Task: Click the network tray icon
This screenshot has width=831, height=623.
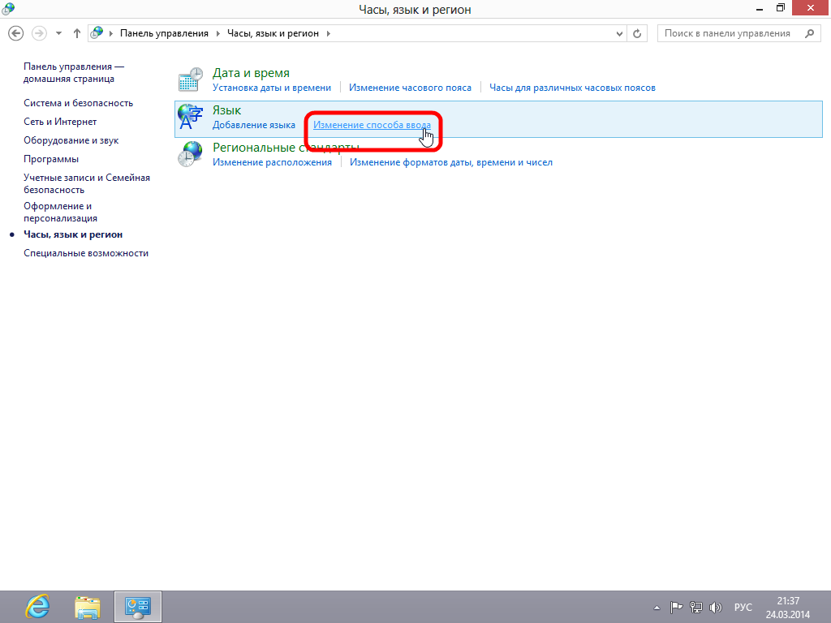Action: click(695, 608)
